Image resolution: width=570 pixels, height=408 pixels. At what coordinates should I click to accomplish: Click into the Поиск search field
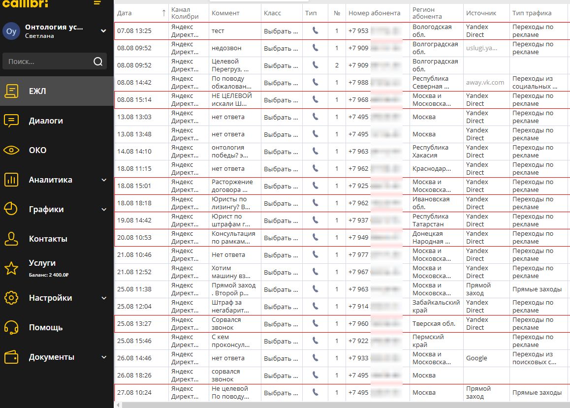48,62
